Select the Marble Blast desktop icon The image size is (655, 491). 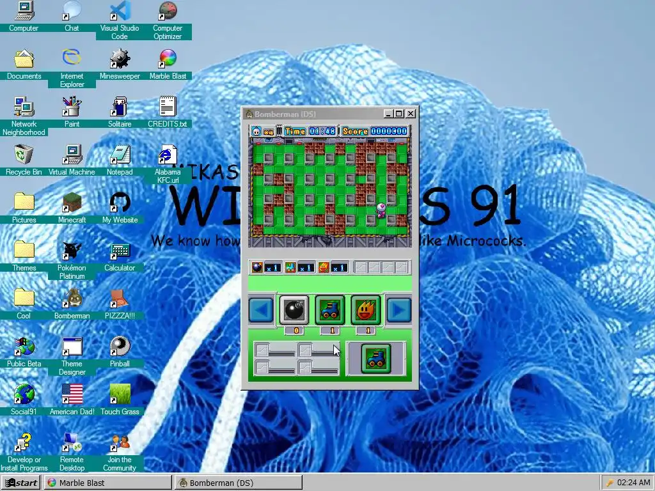click(x=168, y=64)
